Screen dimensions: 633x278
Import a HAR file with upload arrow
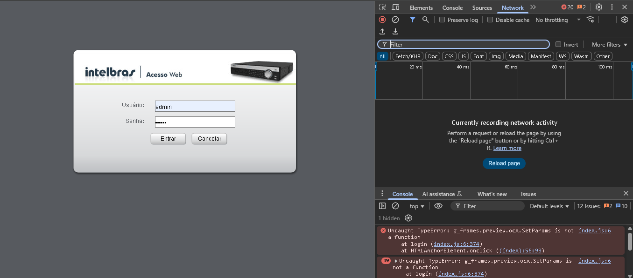[382, 32]
